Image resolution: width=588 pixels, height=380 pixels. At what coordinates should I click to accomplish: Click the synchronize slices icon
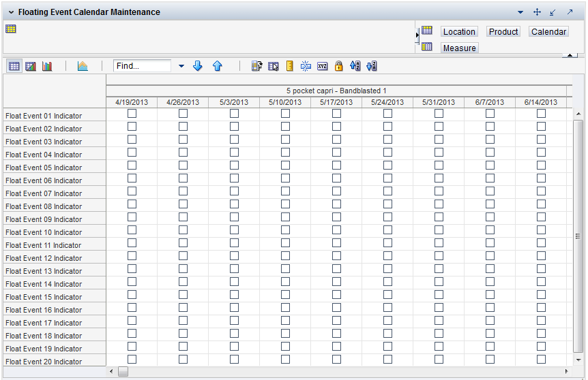(x=306, y=66)
